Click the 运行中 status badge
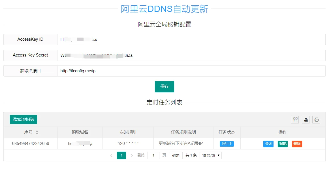The width and height of the screenshot is (331, 176). pyautogui.click(x=227, y=144)
